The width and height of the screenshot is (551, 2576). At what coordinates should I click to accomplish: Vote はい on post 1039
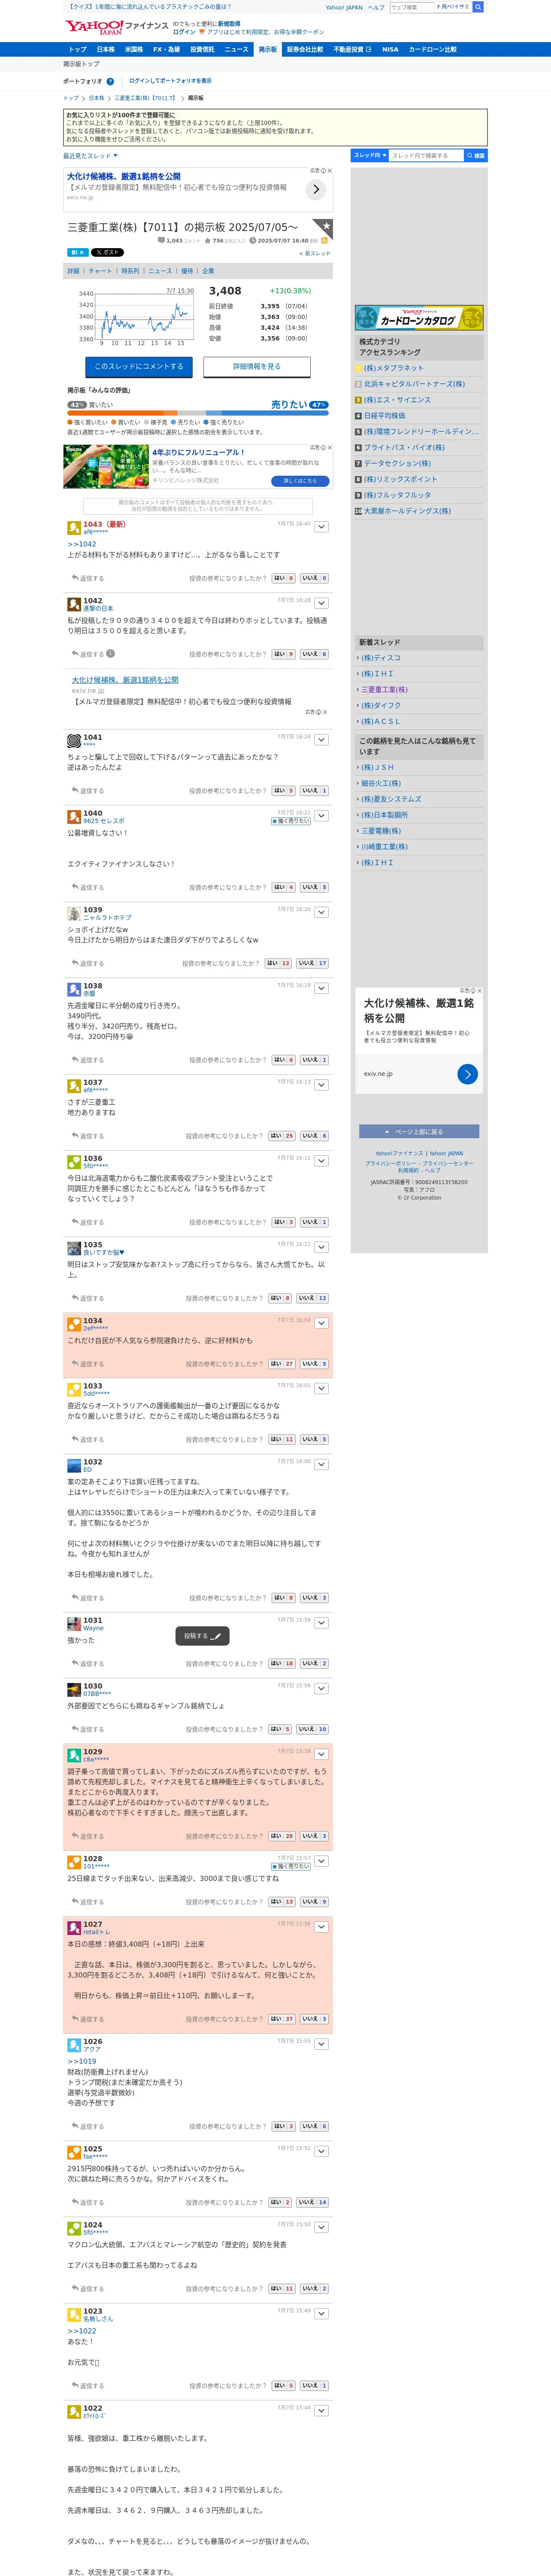coord(279,963)
